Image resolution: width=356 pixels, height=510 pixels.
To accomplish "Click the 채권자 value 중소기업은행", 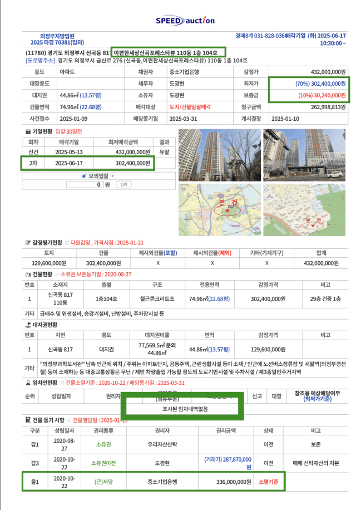I will tap(184, 72).
